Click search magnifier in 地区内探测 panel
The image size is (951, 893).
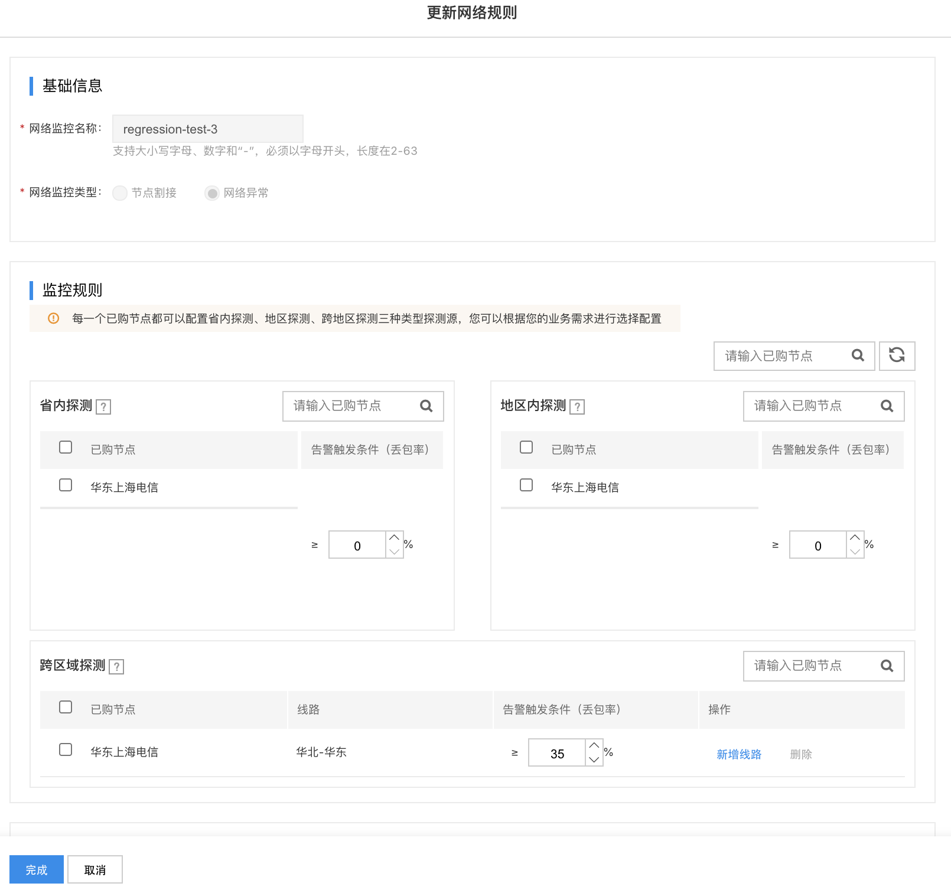[887, 406]
